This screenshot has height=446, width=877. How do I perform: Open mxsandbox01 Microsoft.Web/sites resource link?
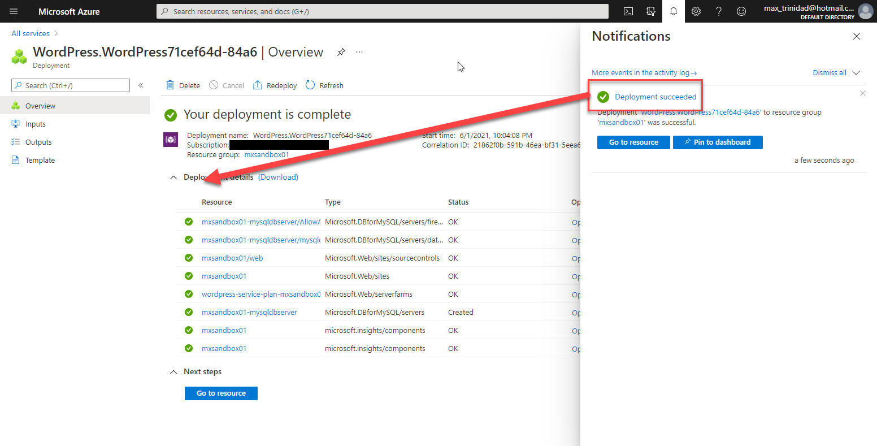coord(224,276)
